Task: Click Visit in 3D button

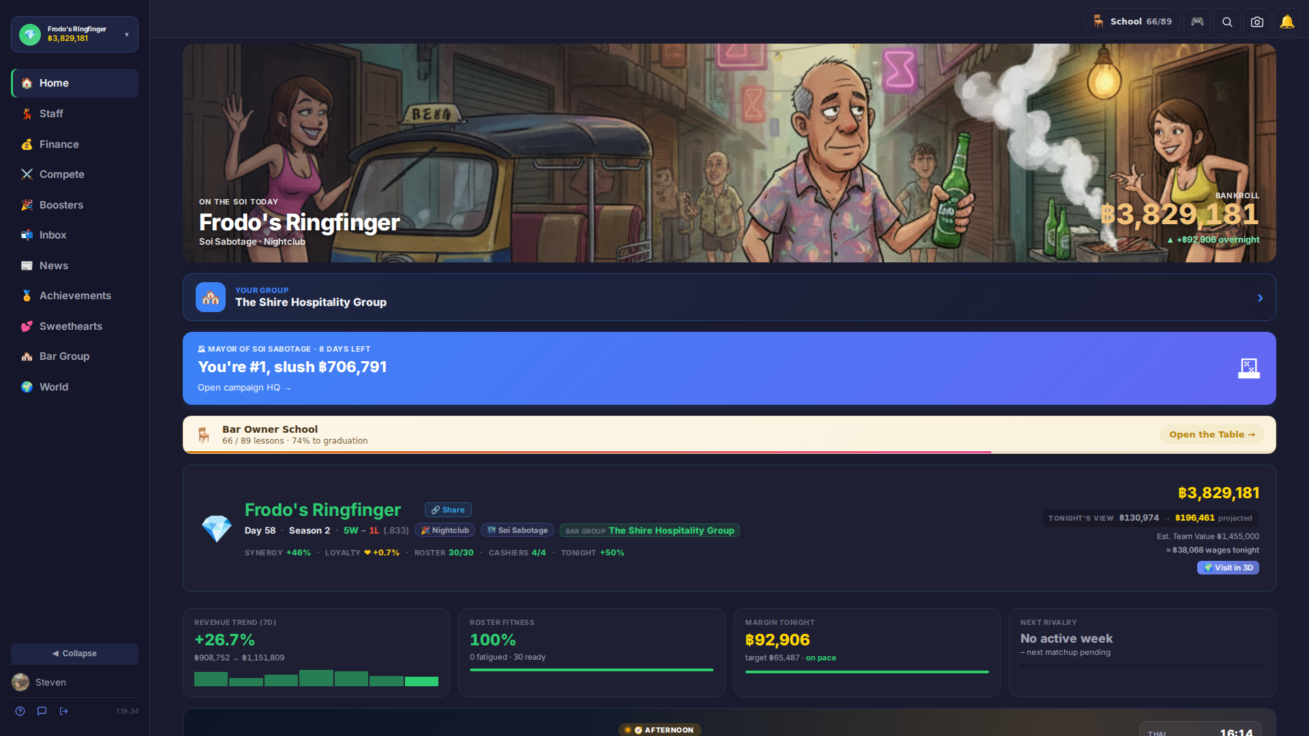Action: pyautogui.click(x=1228, y=568)
